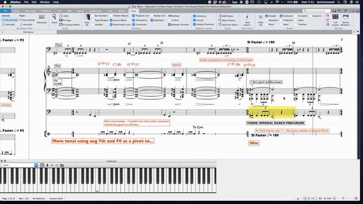The width and height of the screenshot is (363, 204).
Task: Toggle the Highlights checkbox
Action: [x=151, y=20]
